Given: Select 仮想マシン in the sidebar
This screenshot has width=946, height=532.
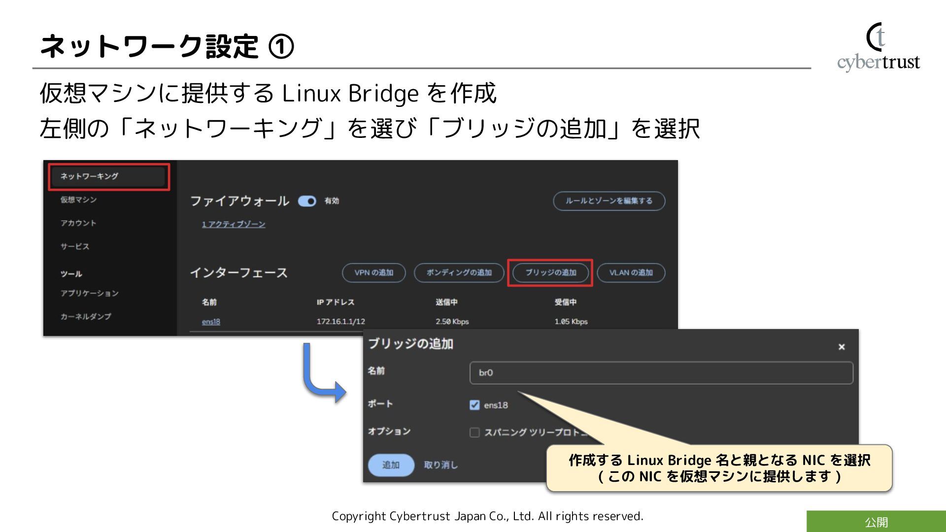Looking at the screenshot, I should click(79, 199).
